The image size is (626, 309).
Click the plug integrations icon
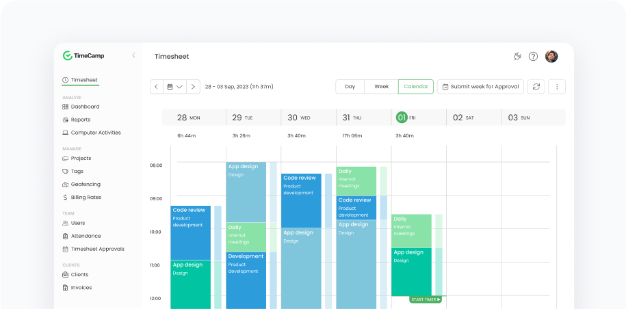click(x=517, y=57)
